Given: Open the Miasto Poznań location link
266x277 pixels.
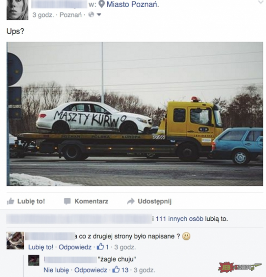Looking at the screenshot, I should pos(133,4).
